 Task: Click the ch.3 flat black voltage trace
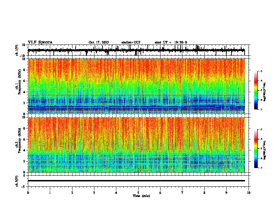136,181
